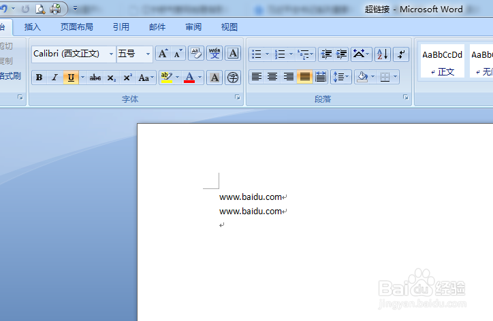
Task: Apply paragraph Shading paint bucket
Action: (362, 77)
